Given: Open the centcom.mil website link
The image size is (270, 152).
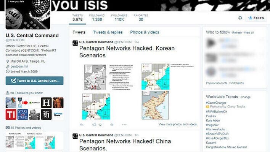Looking at the screenshot, I should pos(19,66).
